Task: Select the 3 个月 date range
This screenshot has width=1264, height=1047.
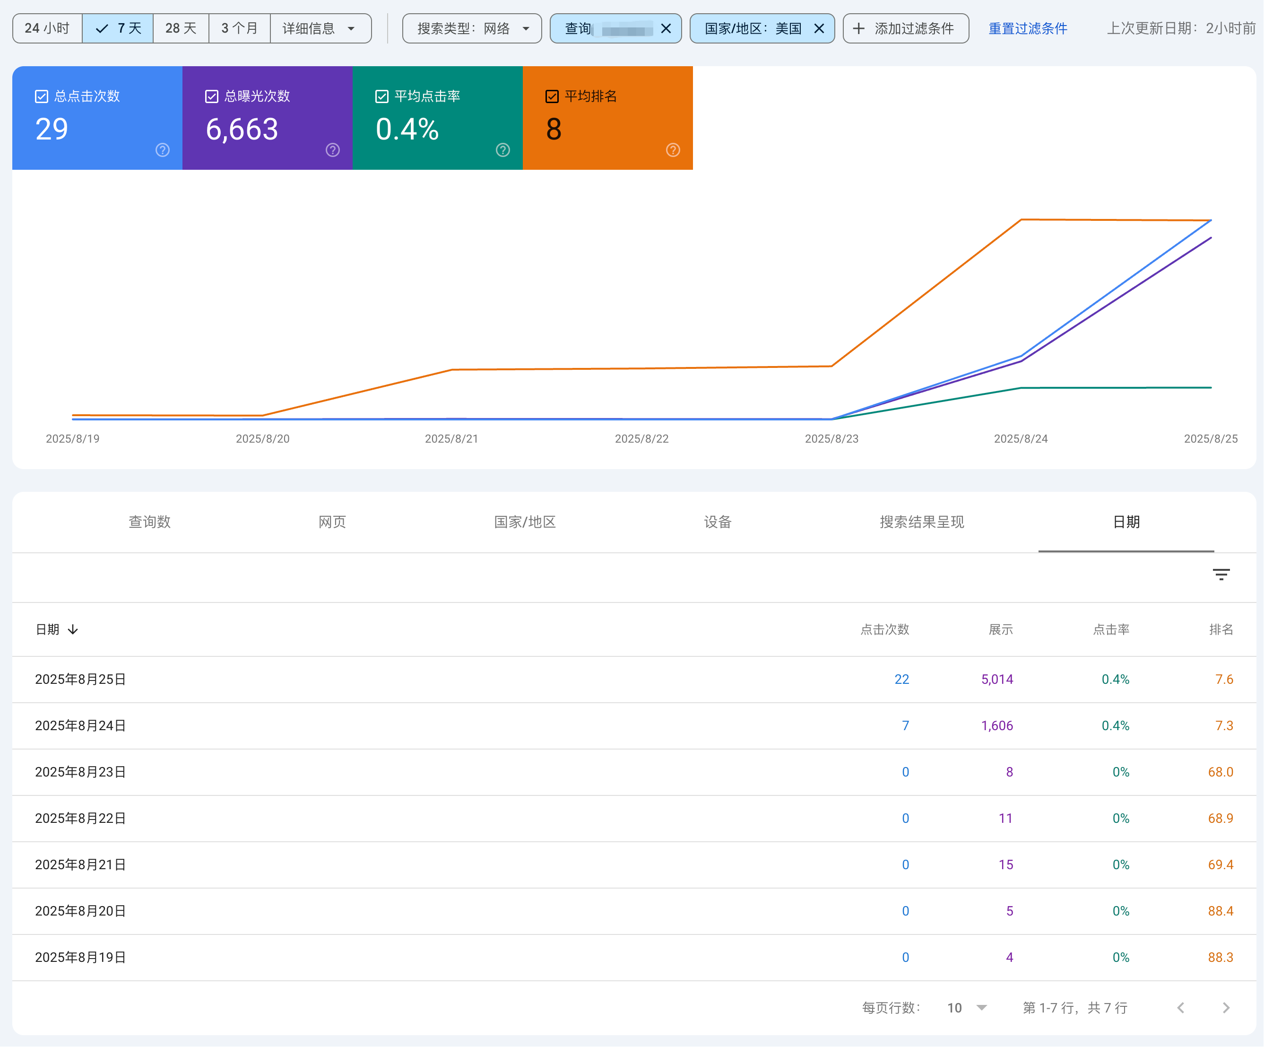Action: [240, 28]
